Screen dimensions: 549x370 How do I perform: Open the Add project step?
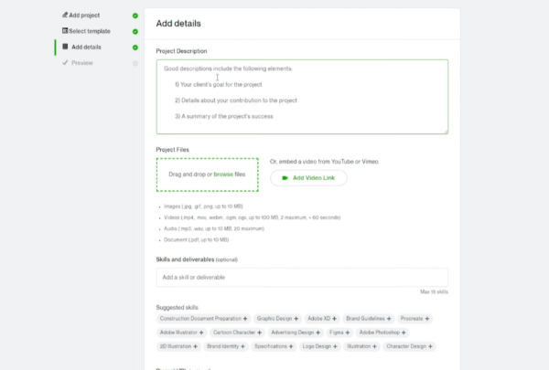(84, 15)
